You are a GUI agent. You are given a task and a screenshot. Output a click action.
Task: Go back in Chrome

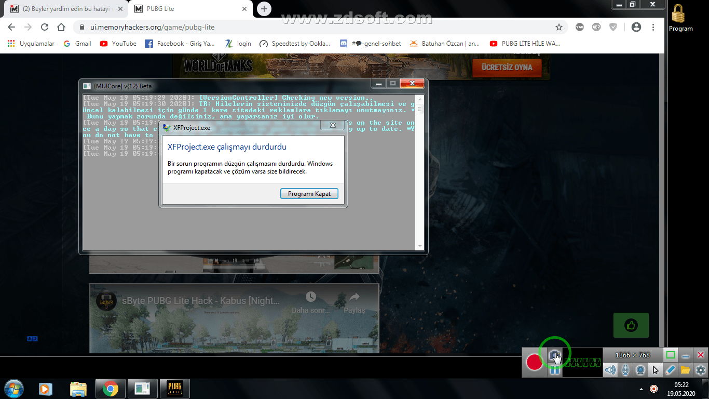click(11, 27)
